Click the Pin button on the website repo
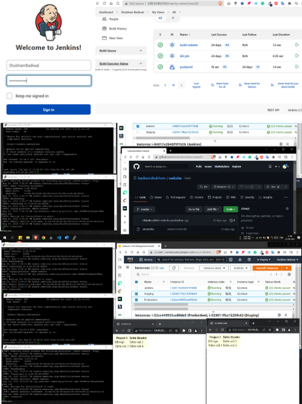Image resolution: width=302 pixels, height=404 pixels. [204, 187]
